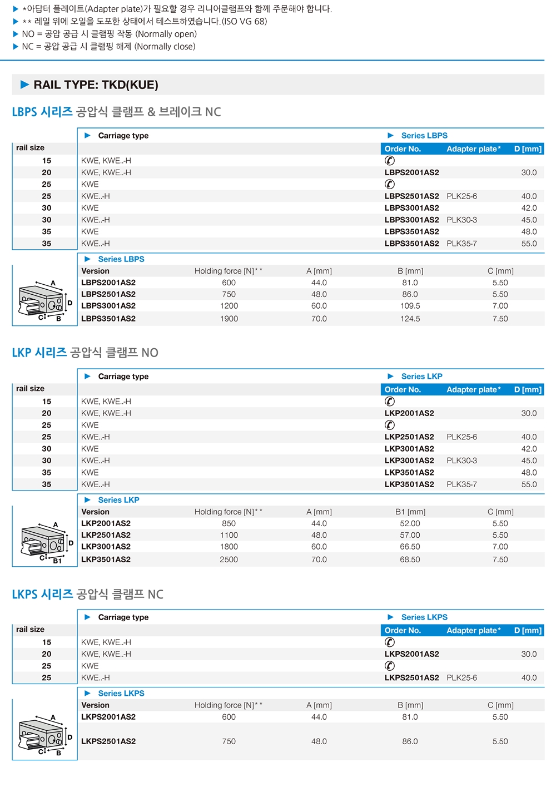Open the clamp dimension diagram beside the LBPS version table

(46, 301)
